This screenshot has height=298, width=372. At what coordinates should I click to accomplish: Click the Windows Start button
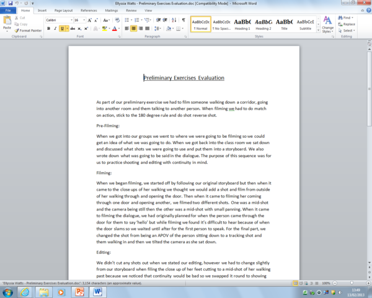[8, 292]
